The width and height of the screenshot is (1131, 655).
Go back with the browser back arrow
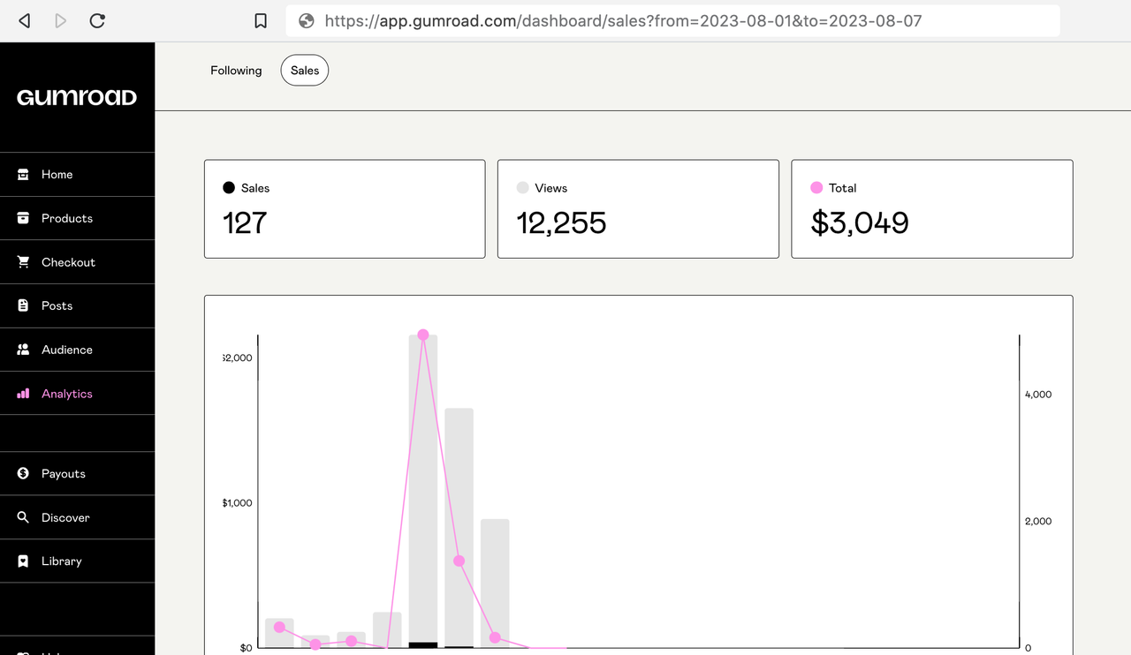coord(25,20)
